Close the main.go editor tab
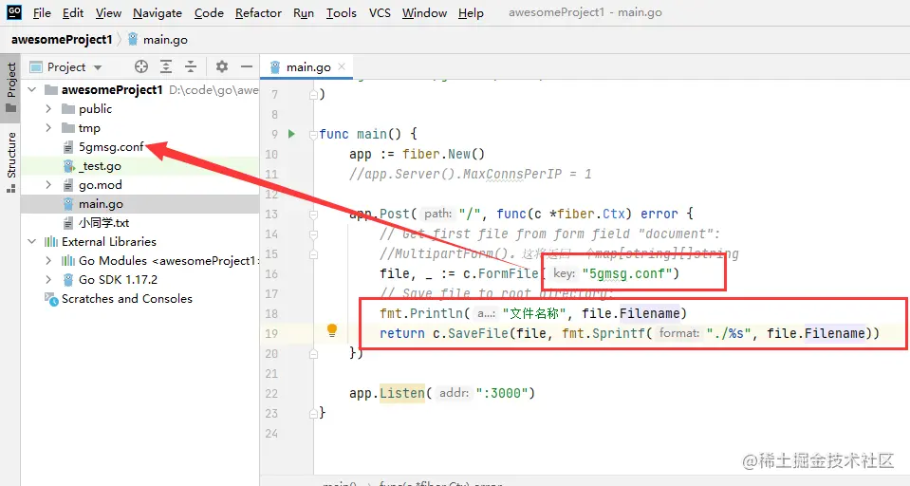Screen dimensions: 910x486 pyautogui.click(x=342, y=66)
